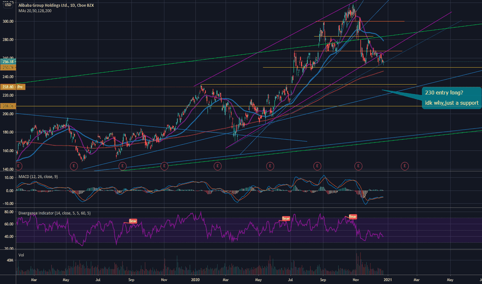Click the Divergence Indicator legend label
The image size is (482, 284).
coord(54,213)
